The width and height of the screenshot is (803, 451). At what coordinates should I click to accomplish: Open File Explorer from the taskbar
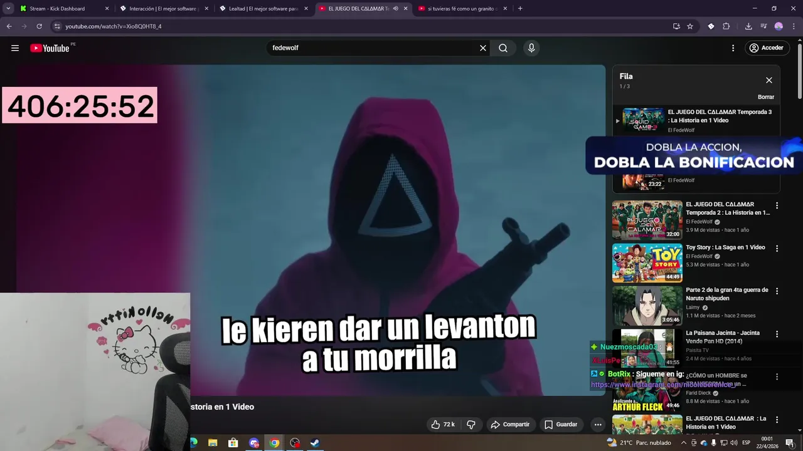[x=213, y=443]
